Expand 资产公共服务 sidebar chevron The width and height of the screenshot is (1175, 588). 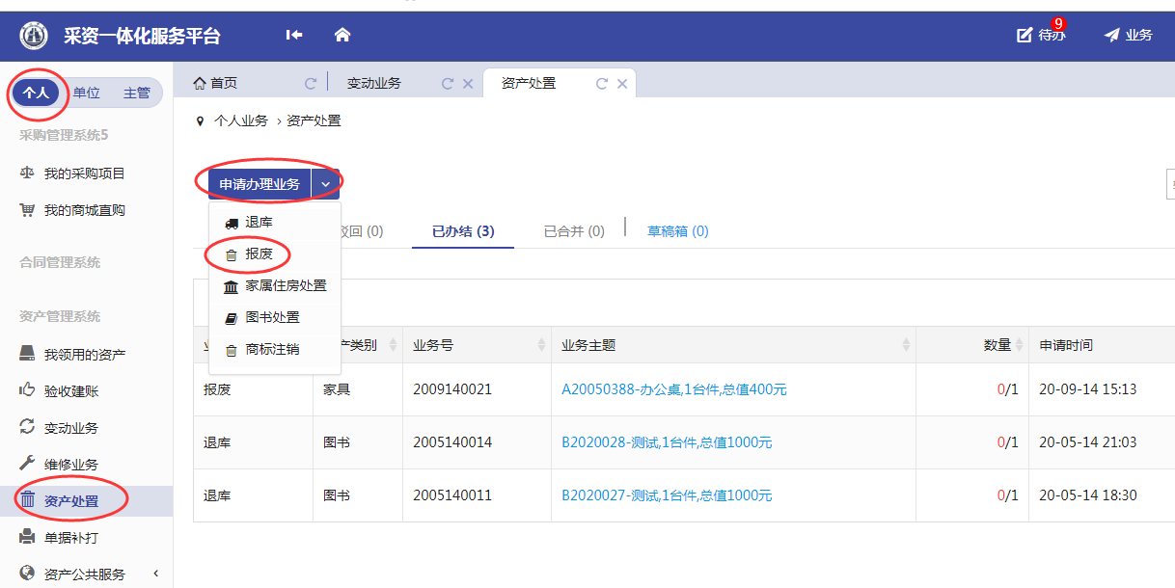pos(156,574)
